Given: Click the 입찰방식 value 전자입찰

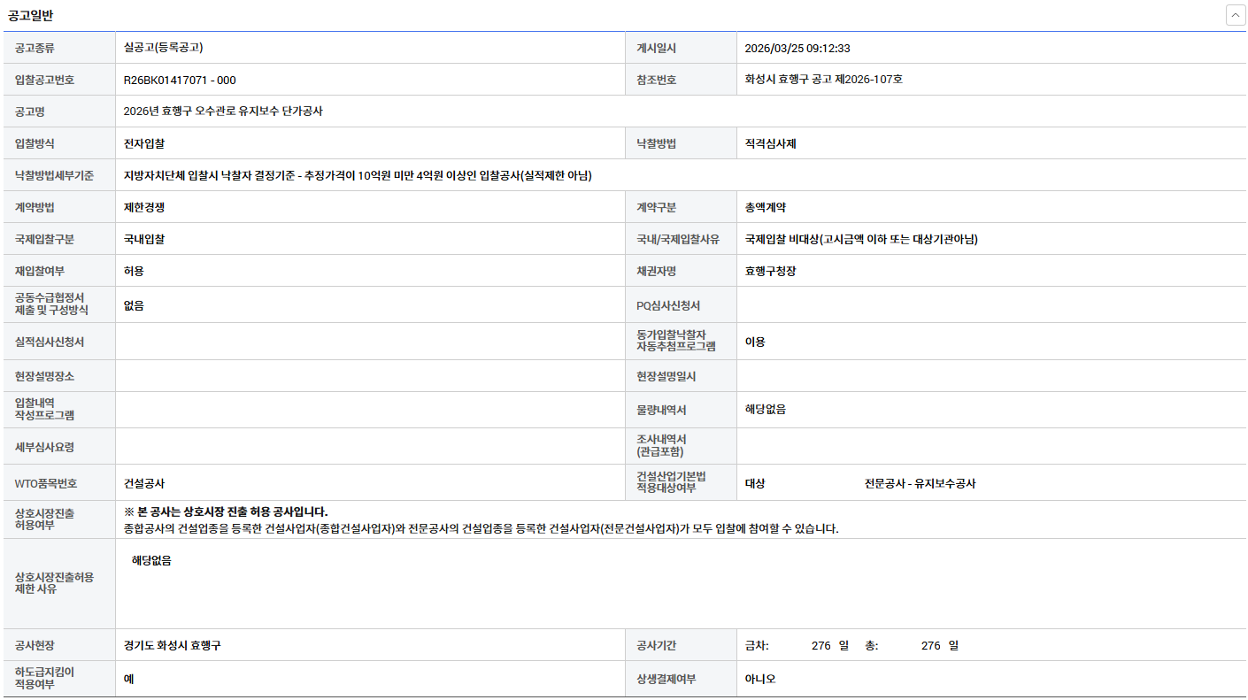Looking at the screenshot, I should [x=144, y=143].
